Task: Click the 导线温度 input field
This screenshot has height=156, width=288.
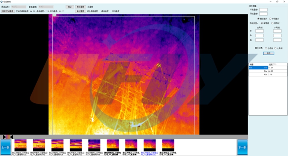Action: [x=263, y=14]
